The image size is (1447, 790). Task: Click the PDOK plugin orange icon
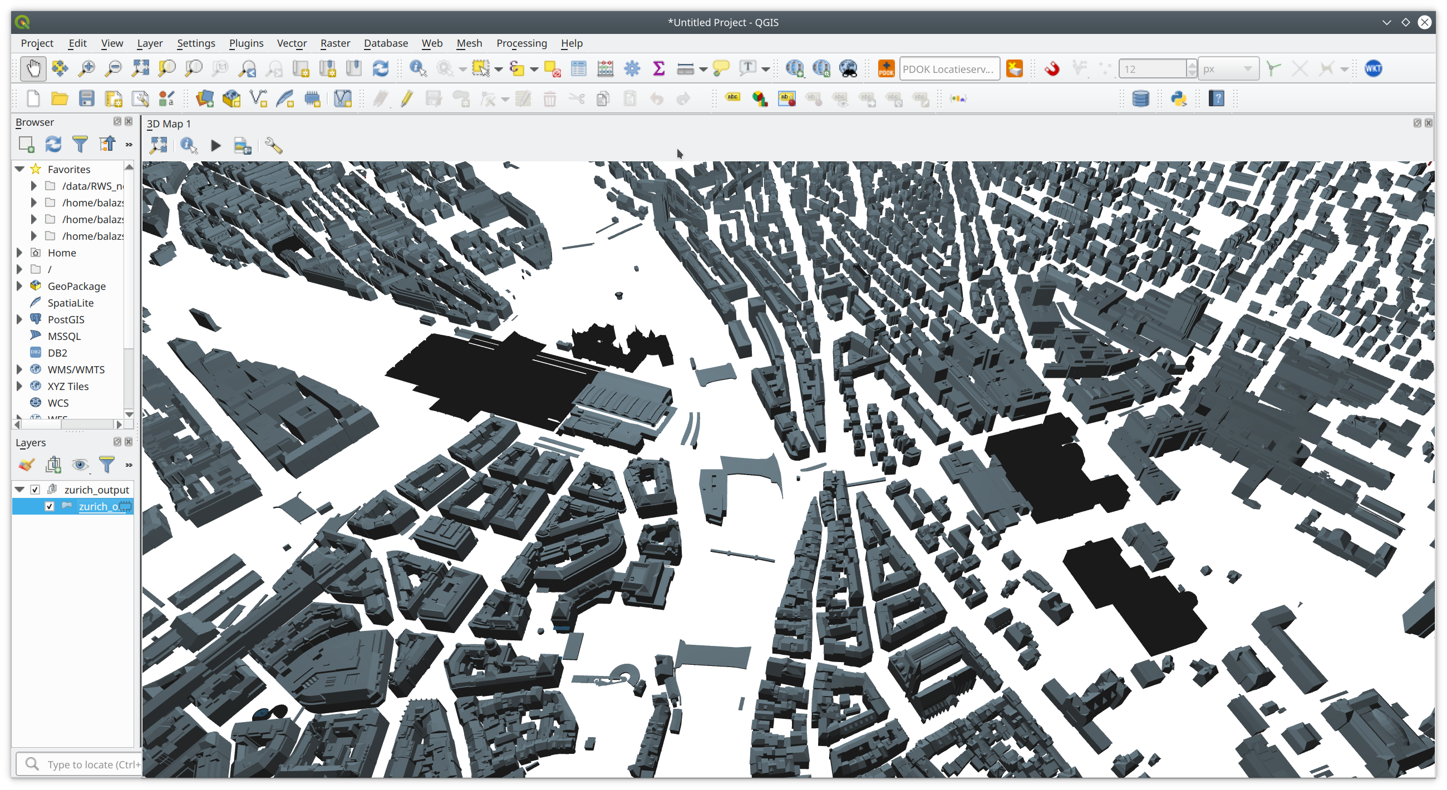point(886,68)
